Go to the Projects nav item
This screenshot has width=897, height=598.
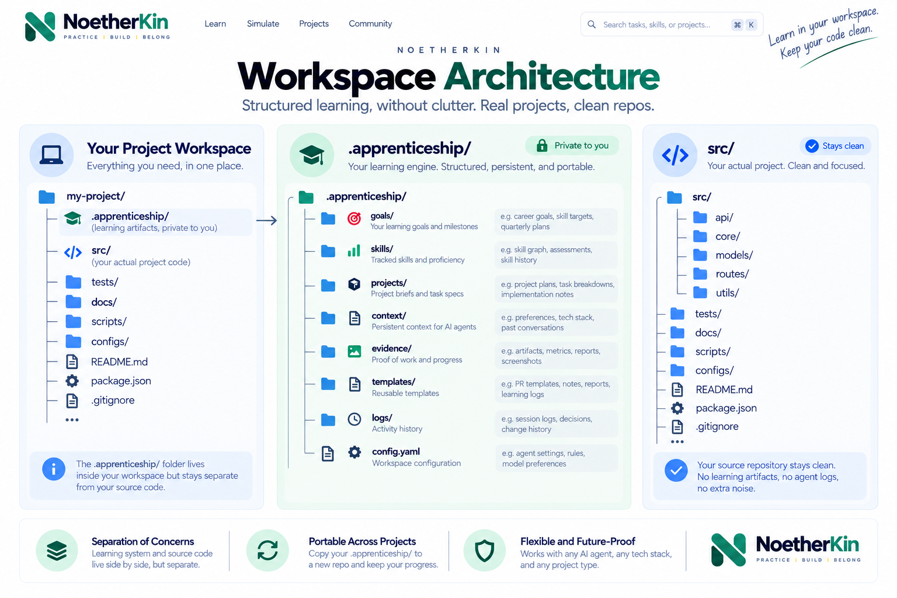click(314, 24)
